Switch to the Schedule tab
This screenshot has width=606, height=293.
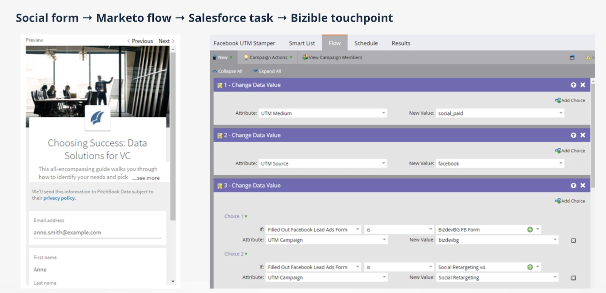[x=366, y=43]
